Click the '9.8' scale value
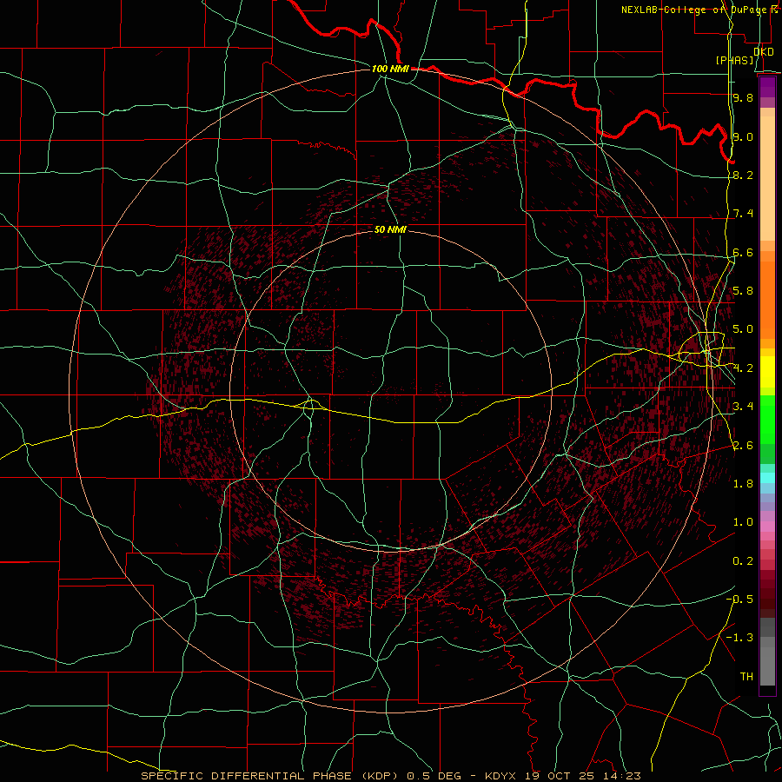This screenshot has height=782, width=782. [743, 97]
